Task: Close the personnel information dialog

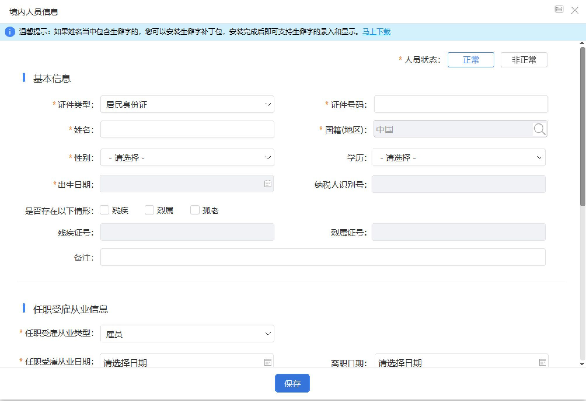Action: tap(575, 11)
